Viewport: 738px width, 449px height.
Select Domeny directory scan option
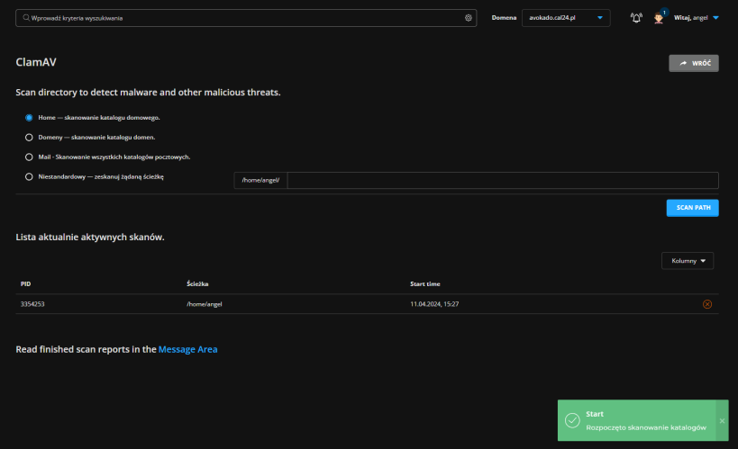point(29,138)
